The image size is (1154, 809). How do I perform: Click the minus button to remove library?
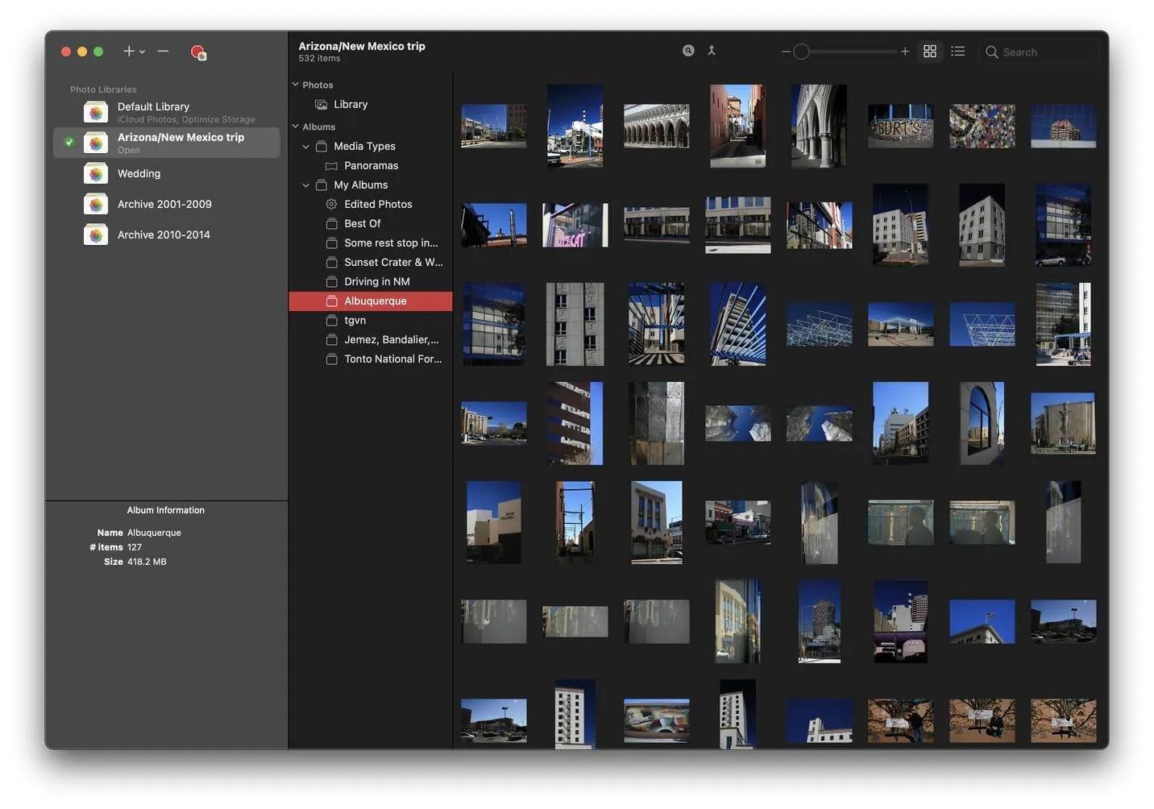163,52
